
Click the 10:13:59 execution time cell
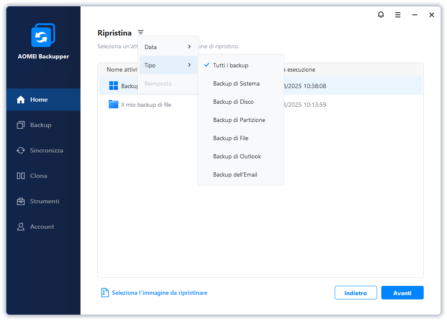(x=305, y=105)
